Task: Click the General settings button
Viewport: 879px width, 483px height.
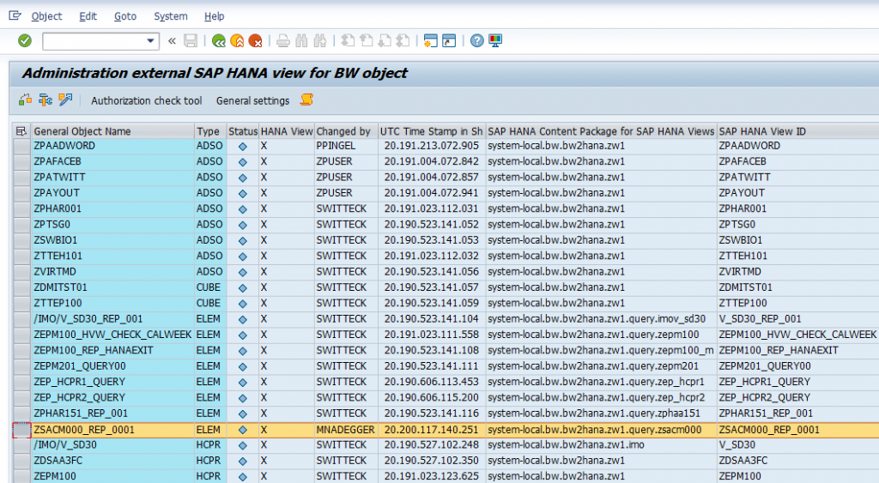Action: pos(253,101)
